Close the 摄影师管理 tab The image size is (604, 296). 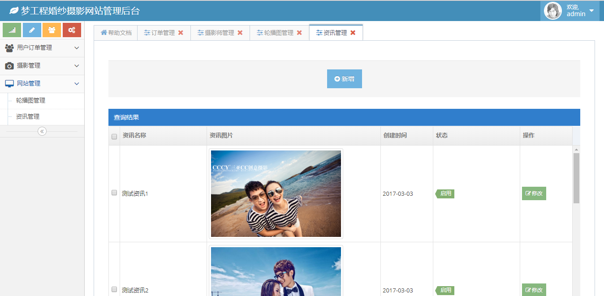pos(240,33)
